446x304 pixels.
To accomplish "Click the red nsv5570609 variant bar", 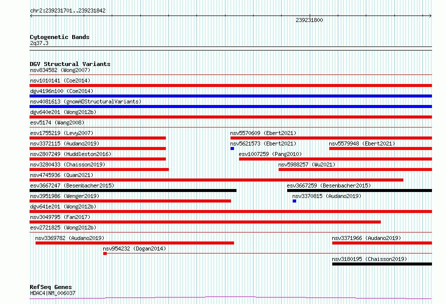I will pyautogui.click(x=331, y=138).
